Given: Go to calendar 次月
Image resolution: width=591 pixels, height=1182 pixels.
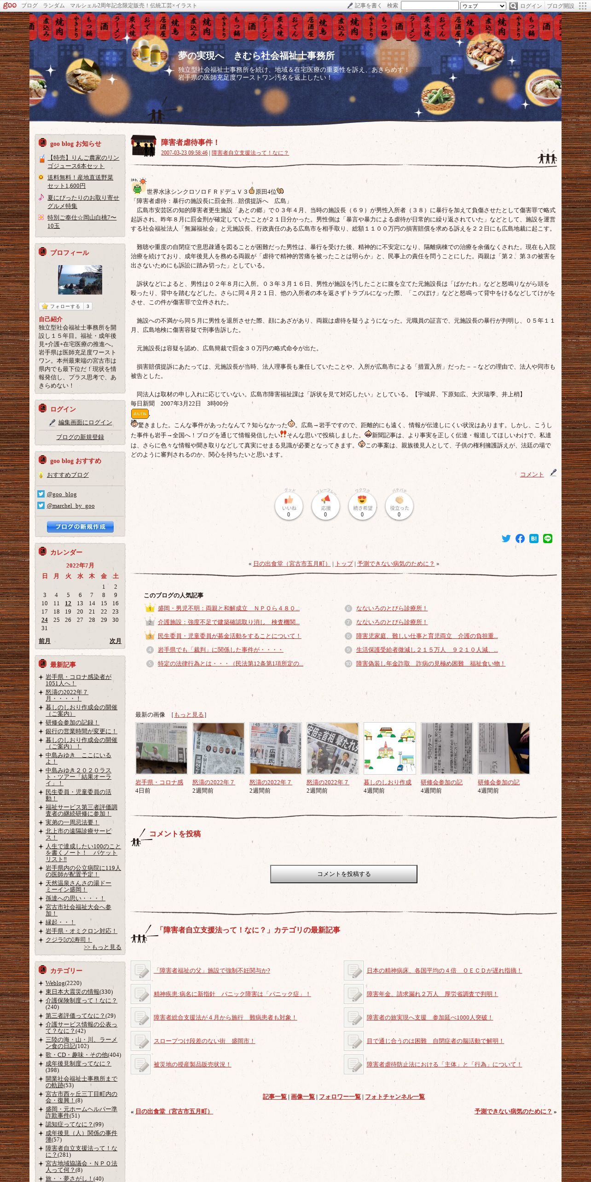Looking at the screenshot, I should coord(115,641).
